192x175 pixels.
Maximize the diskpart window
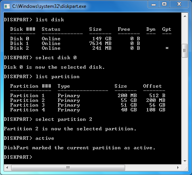[x=164, y=4]
